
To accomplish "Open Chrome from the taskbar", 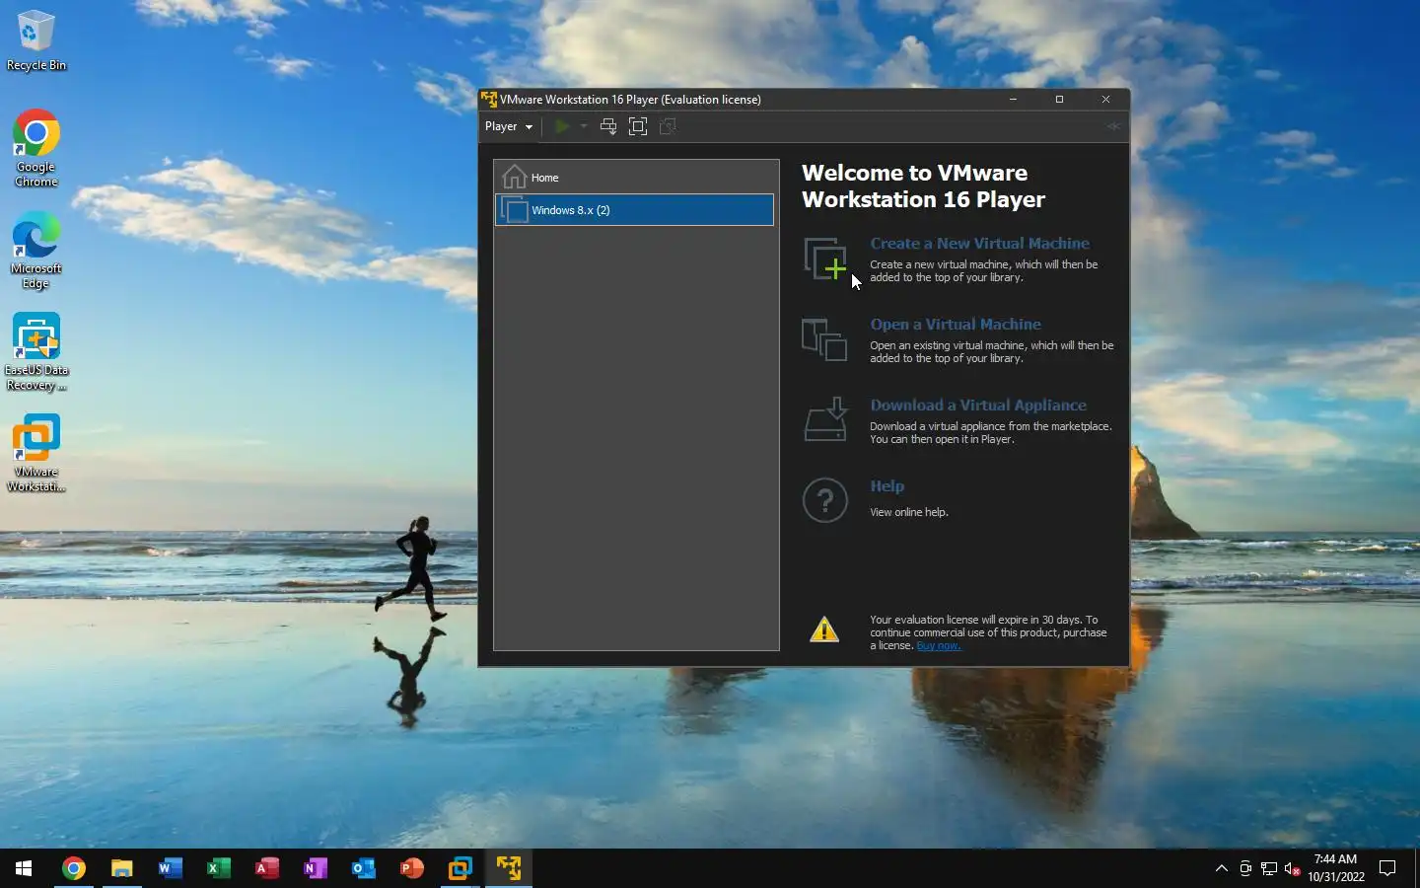I will 73,868.
